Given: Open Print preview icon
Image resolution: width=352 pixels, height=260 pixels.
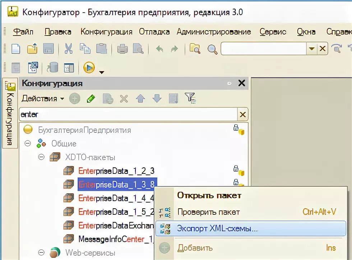Looking at the screenshot, I should click(x=138, y=49).
